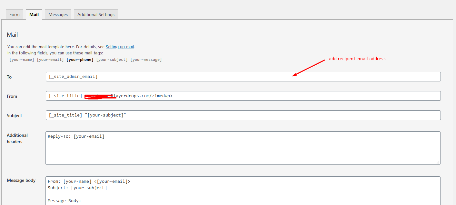This screenshot has height=205, width=456.
Task: Open the 'Setting up mail' link
Action: coord(120,47)
